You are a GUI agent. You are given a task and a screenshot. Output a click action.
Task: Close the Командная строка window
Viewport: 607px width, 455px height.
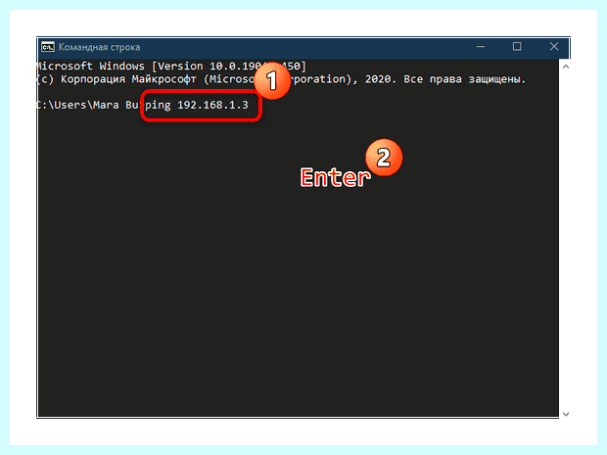point(553,47)
